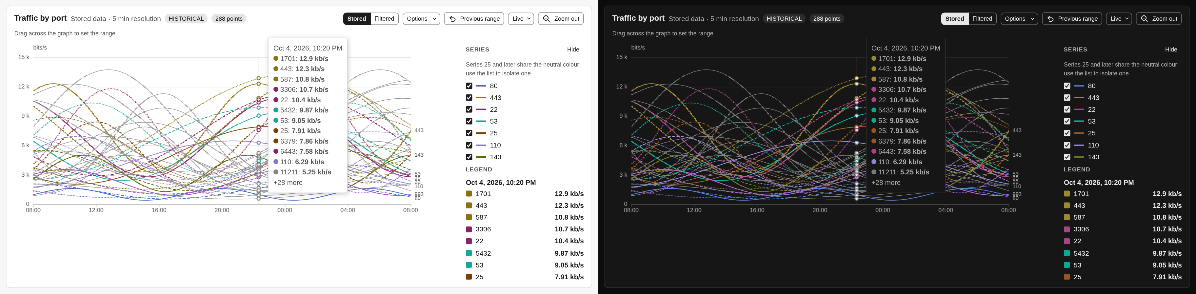This screenshot has width=1196, height=294.
Task: Toggle series 22 checkbox in the dark panel
Action: (x=1067, y=109)
